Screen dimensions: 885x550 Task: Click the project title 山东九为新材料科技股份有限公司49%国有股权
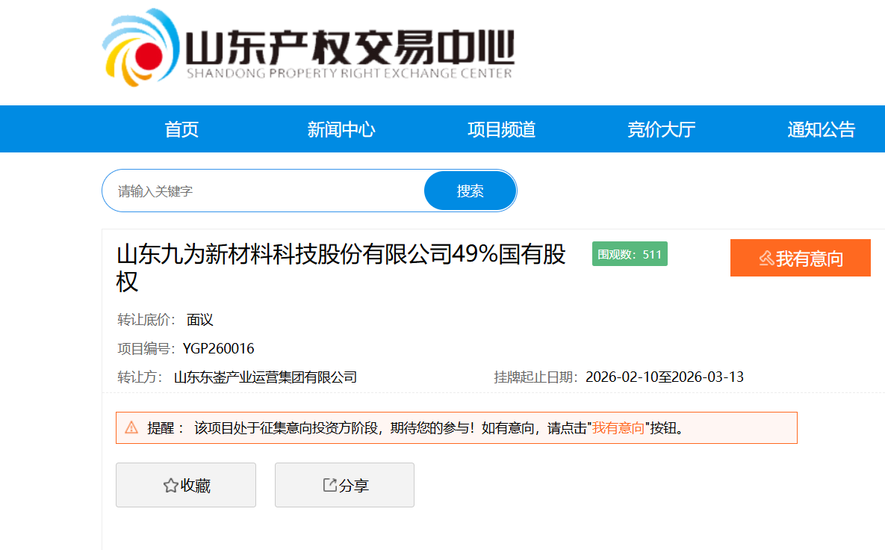click(341, 268)
